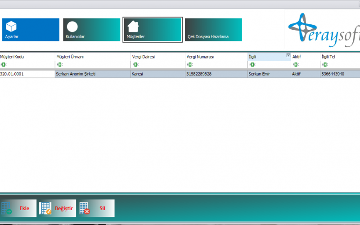The height and width of the screenshot is (225, 360).
Task: Click the Kullanıcılar circle icon tile
Action: (x=91, y=30)
